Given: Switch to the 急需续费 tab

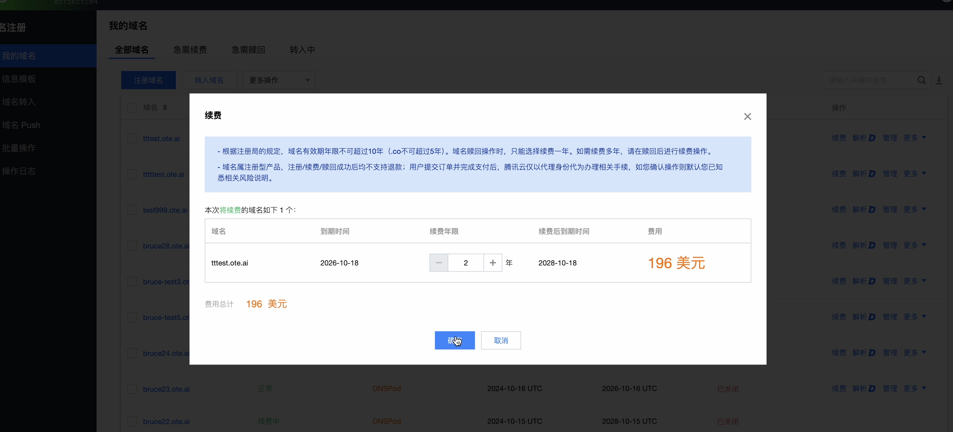Looking at the screenshot, I should pos(190,50).
